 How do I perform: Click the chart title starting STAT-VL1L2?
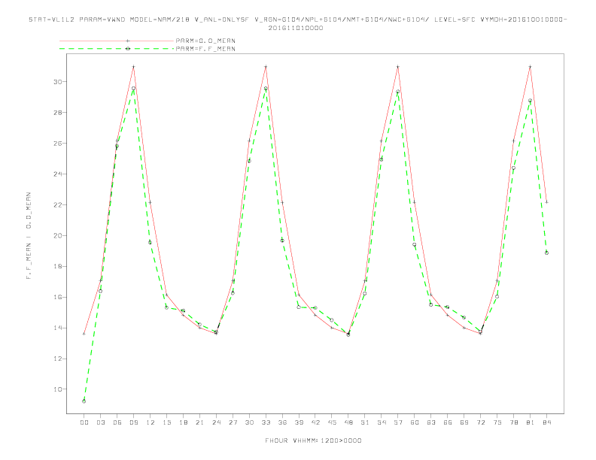click(x=298, y=20)
